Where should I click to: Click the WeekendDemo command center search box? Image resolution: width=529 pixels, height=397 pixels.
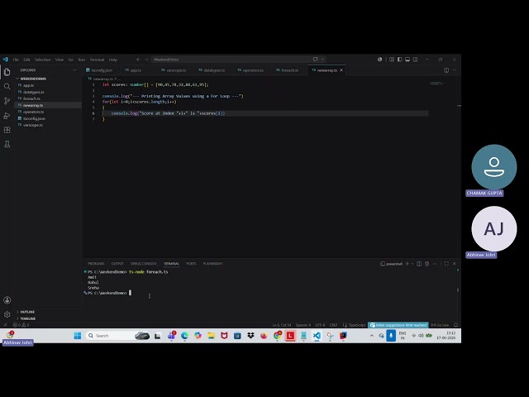click(x=231, y=60)
